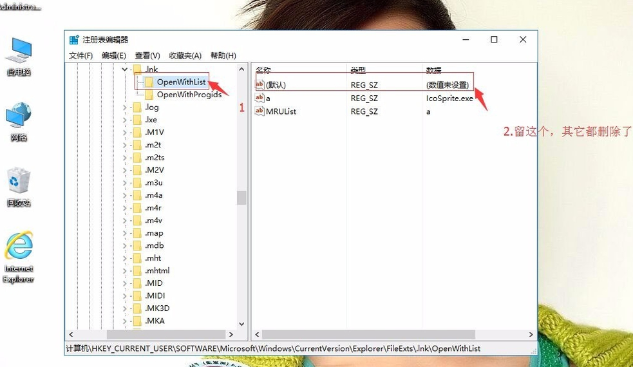Click the .mht folder icon

click(137, 258)
